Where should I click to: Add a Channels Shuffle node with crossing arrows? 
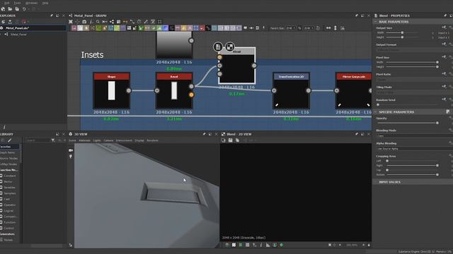[x=93, y=28]
